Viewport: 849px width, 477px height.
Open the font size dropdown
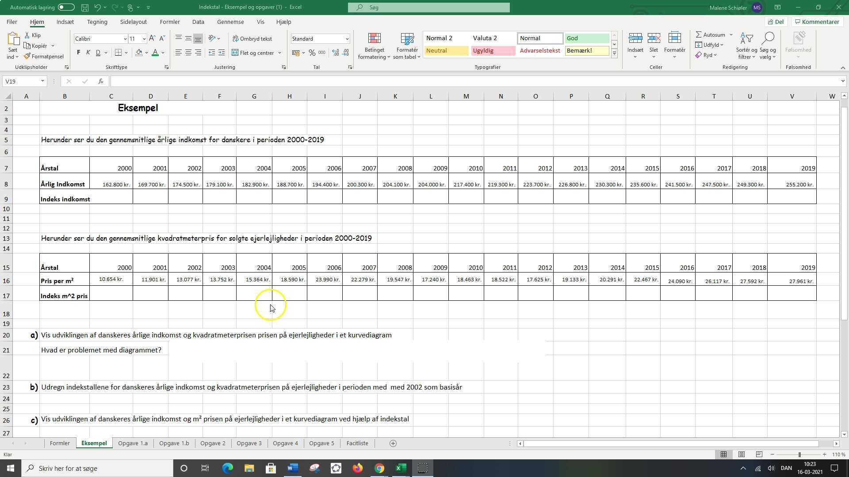coord(144,39)
